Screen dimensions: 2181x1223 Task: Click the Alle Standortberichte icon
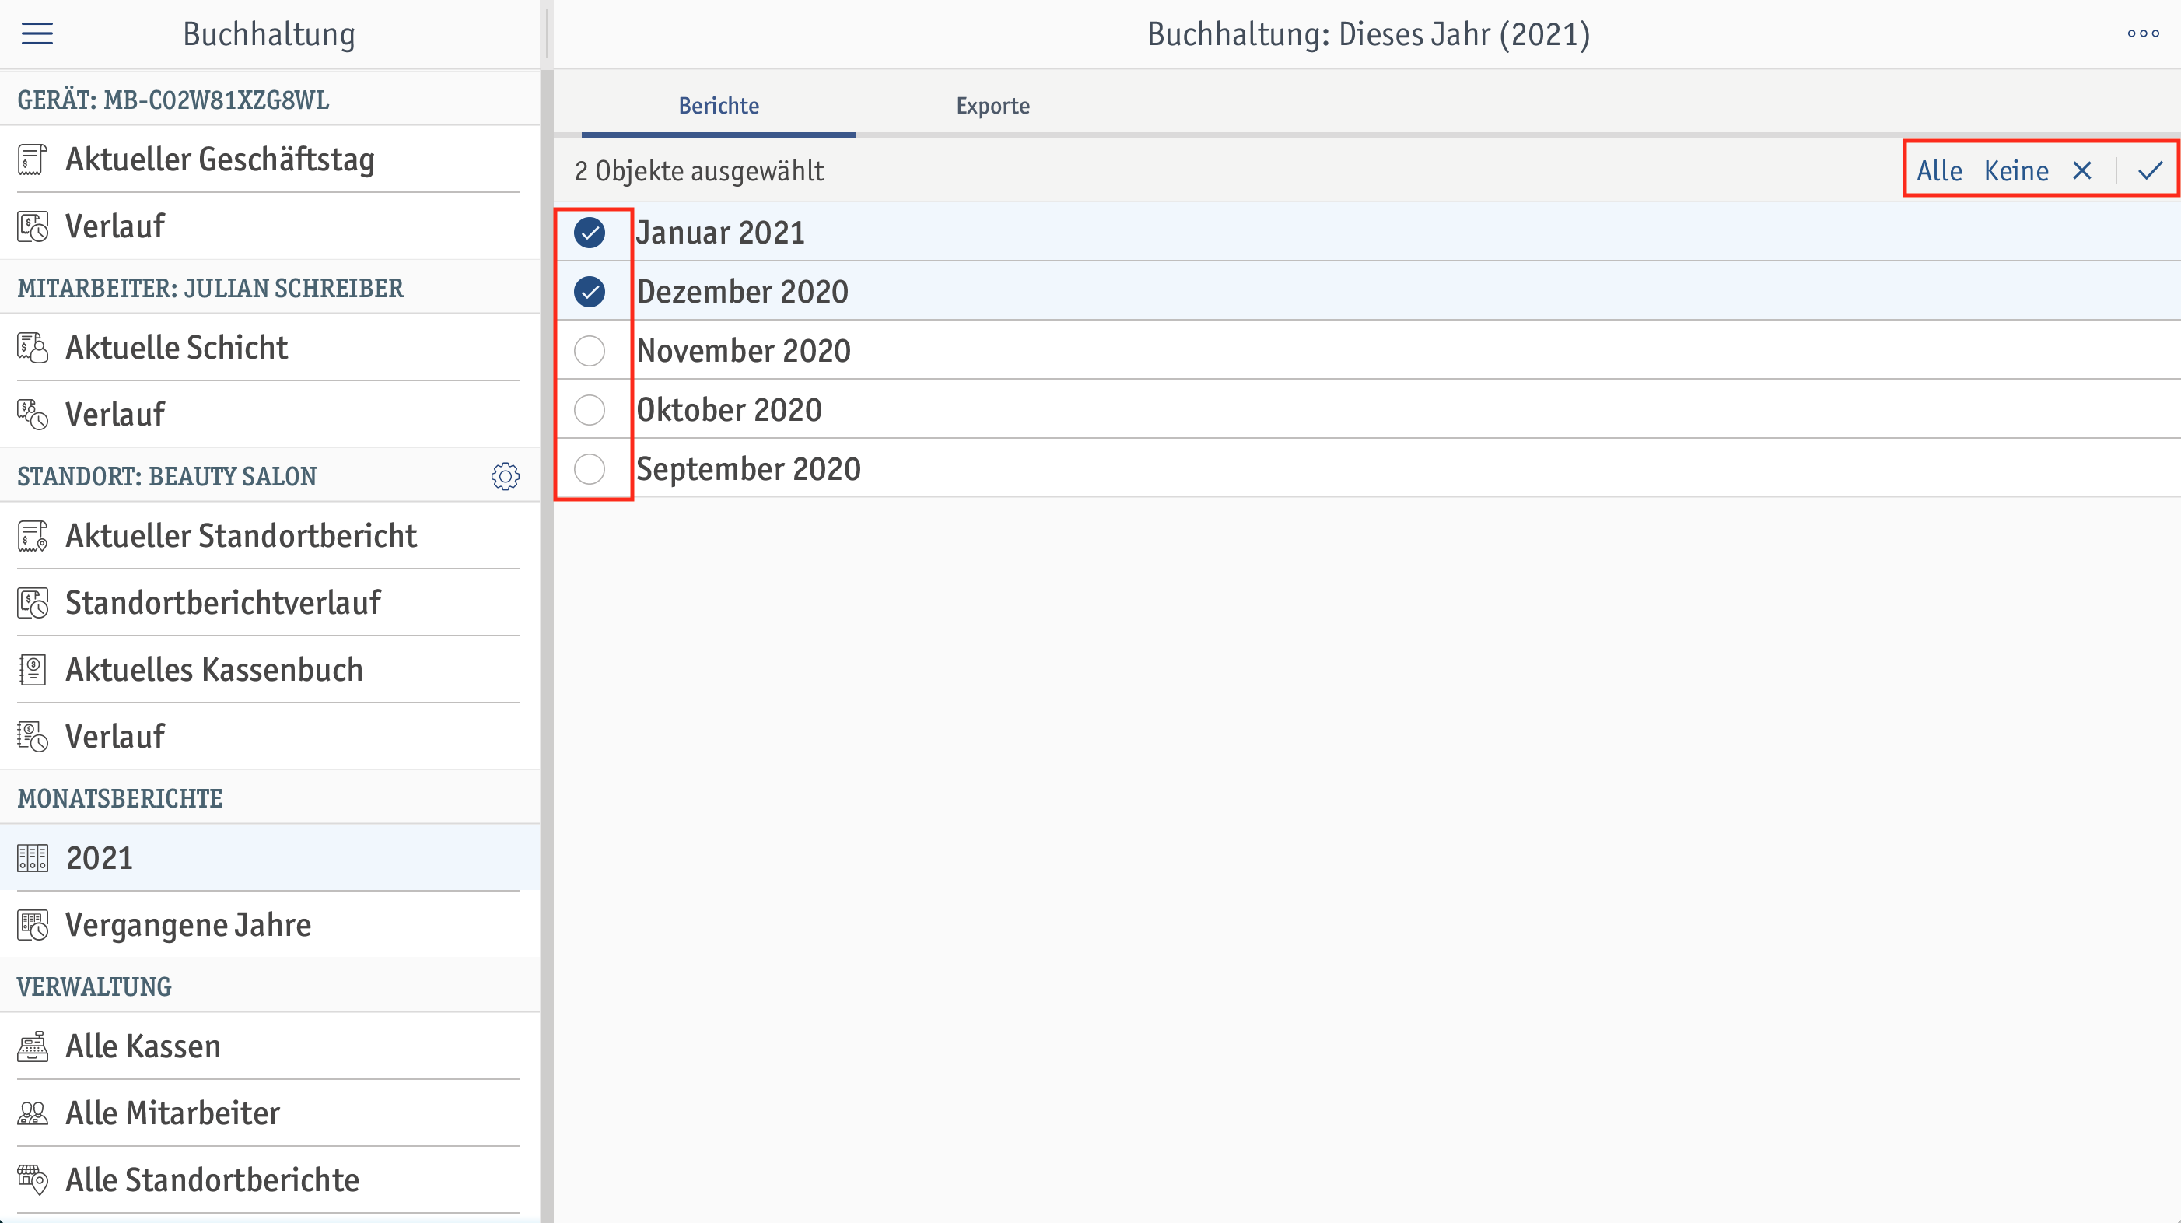32,1179
